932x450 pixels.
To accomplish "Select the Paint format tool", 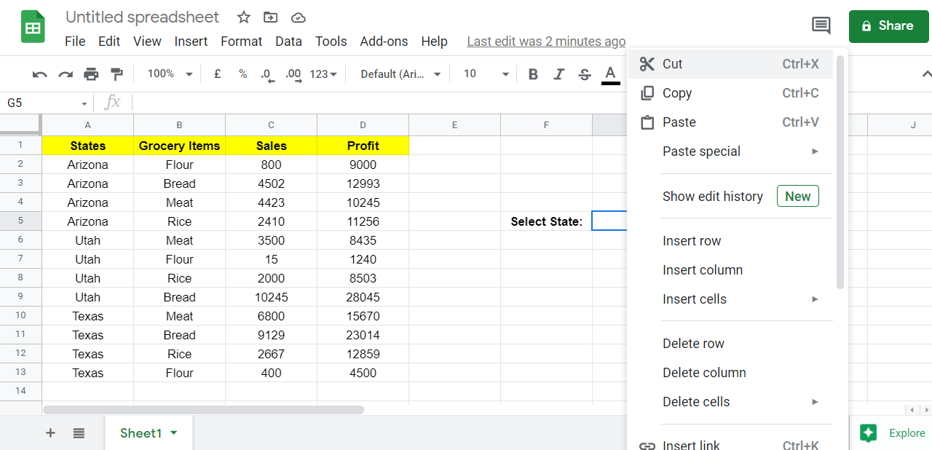I will click(116, 74).
